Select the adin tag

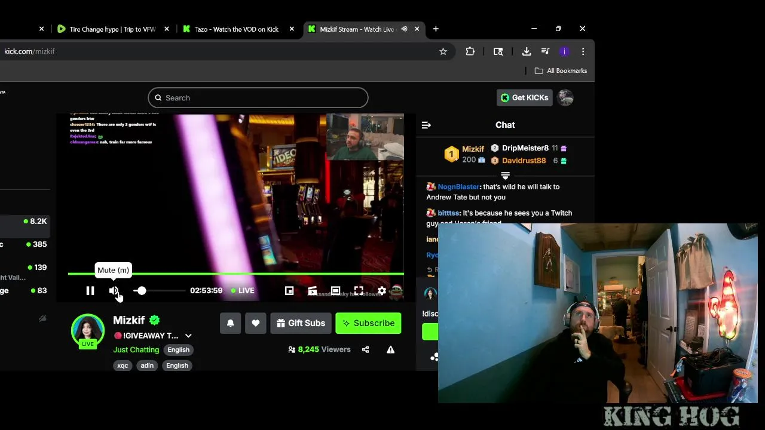pos(147,365)
